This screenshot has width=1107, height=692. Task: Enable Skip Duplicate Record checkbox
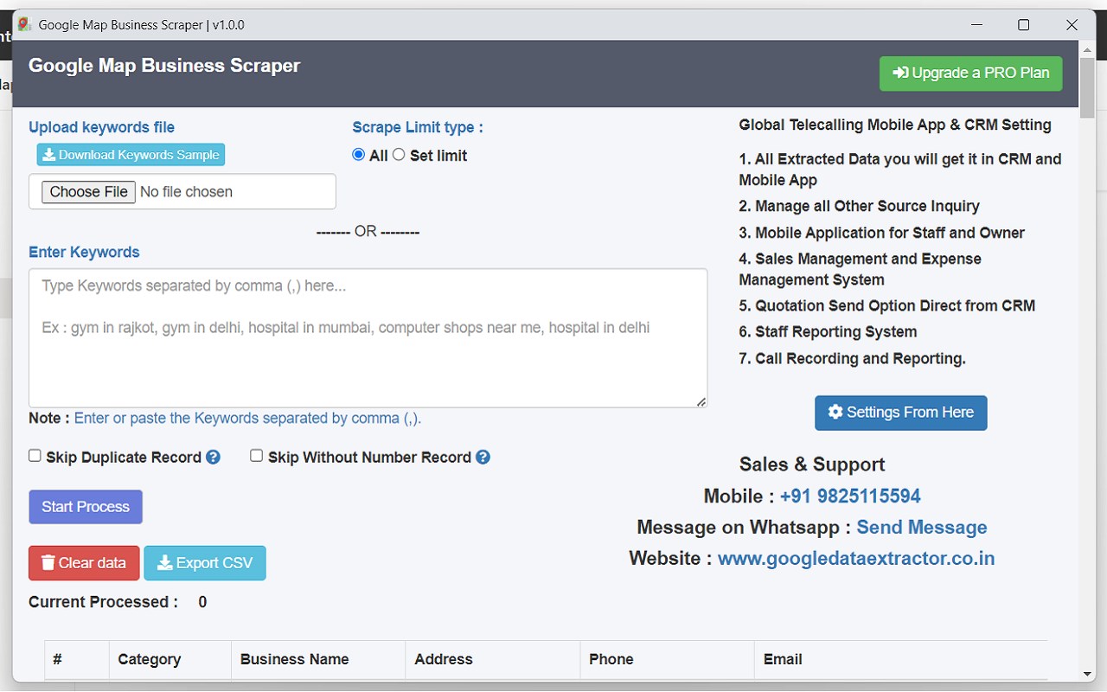coord(35,456)
